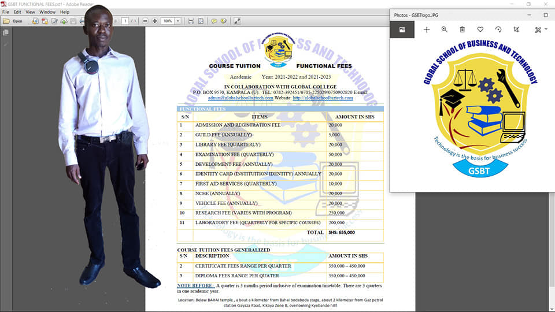
Task: Click the Adobe Reader title bar PDF icon
Action: pos(3,4)
